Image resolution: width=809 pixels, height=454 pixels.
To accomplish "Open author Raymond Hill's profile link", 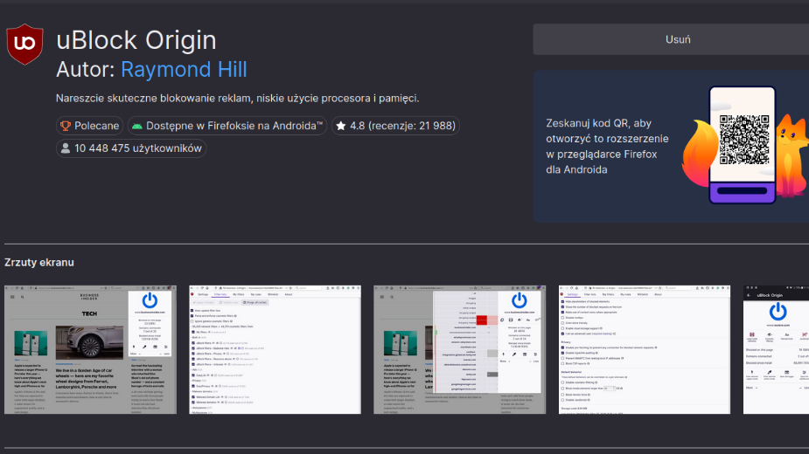I will 184,70.
